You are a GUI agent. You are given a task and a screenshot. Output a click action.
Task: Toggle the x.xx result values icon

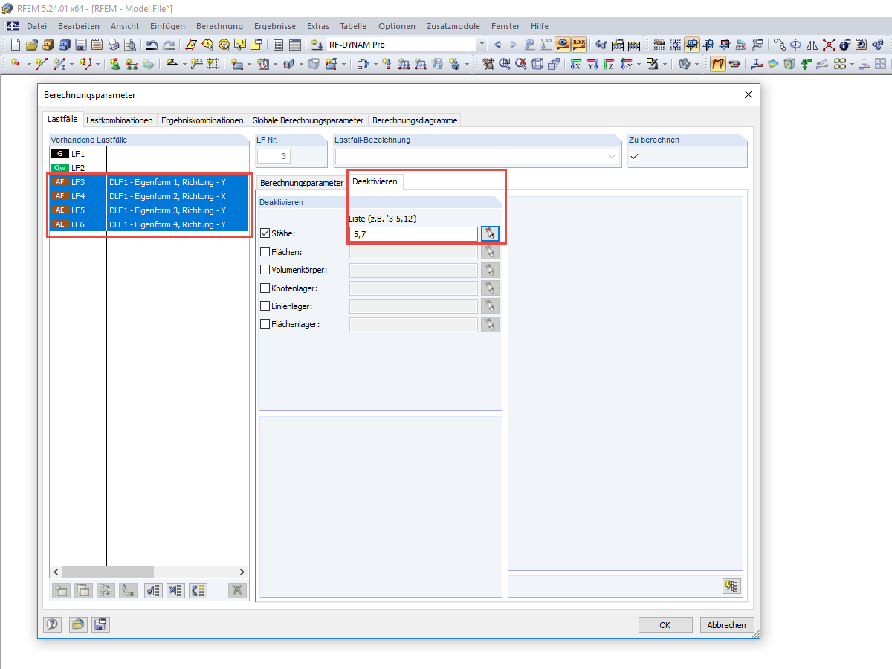coord(579,45)
